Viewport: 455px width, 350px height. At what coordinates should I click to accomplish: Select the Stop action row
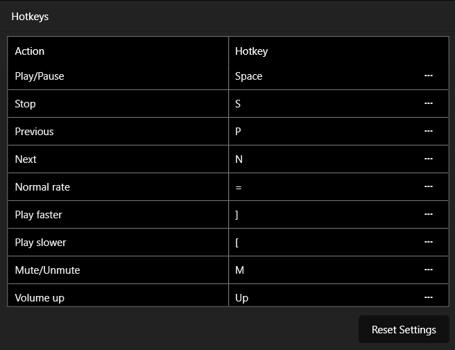coord(118,104)
